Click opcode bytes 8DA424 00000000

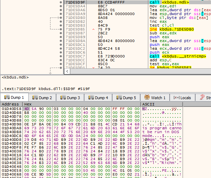tap(116, 14)
